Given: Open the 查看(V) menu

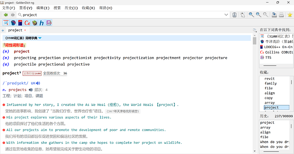Looking at the screenshot, I should pos(26,8).
